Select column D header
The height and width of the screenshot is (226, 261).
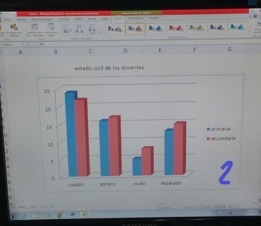click(125, 51)
